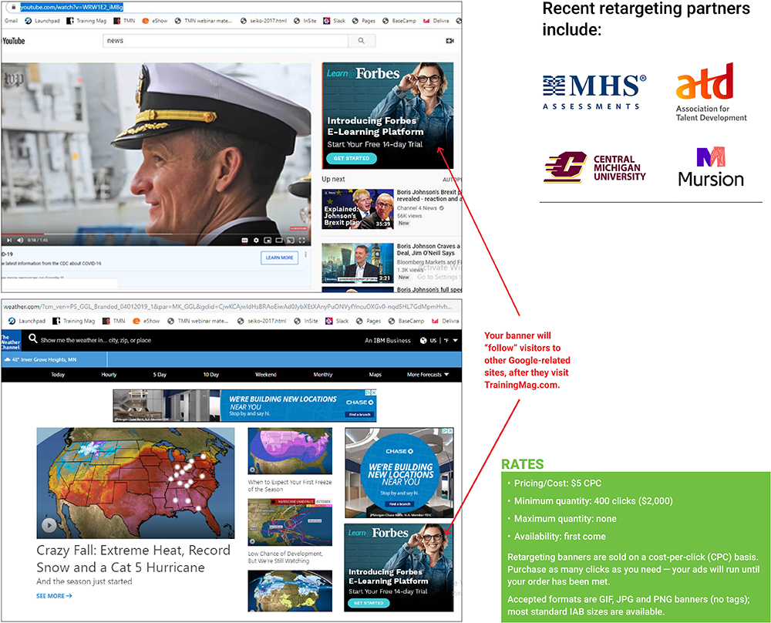Screen dimensions: 771x623
Task: Click GET STARTED on the Forbes ad beside the YouTube video
Action: coord(352,158)
